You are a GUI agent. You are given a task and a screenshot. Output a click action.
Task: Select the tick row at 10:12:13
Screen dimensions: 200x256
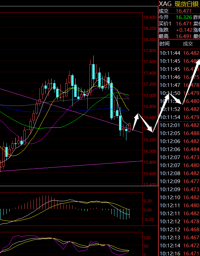click(x=179, y=237)
